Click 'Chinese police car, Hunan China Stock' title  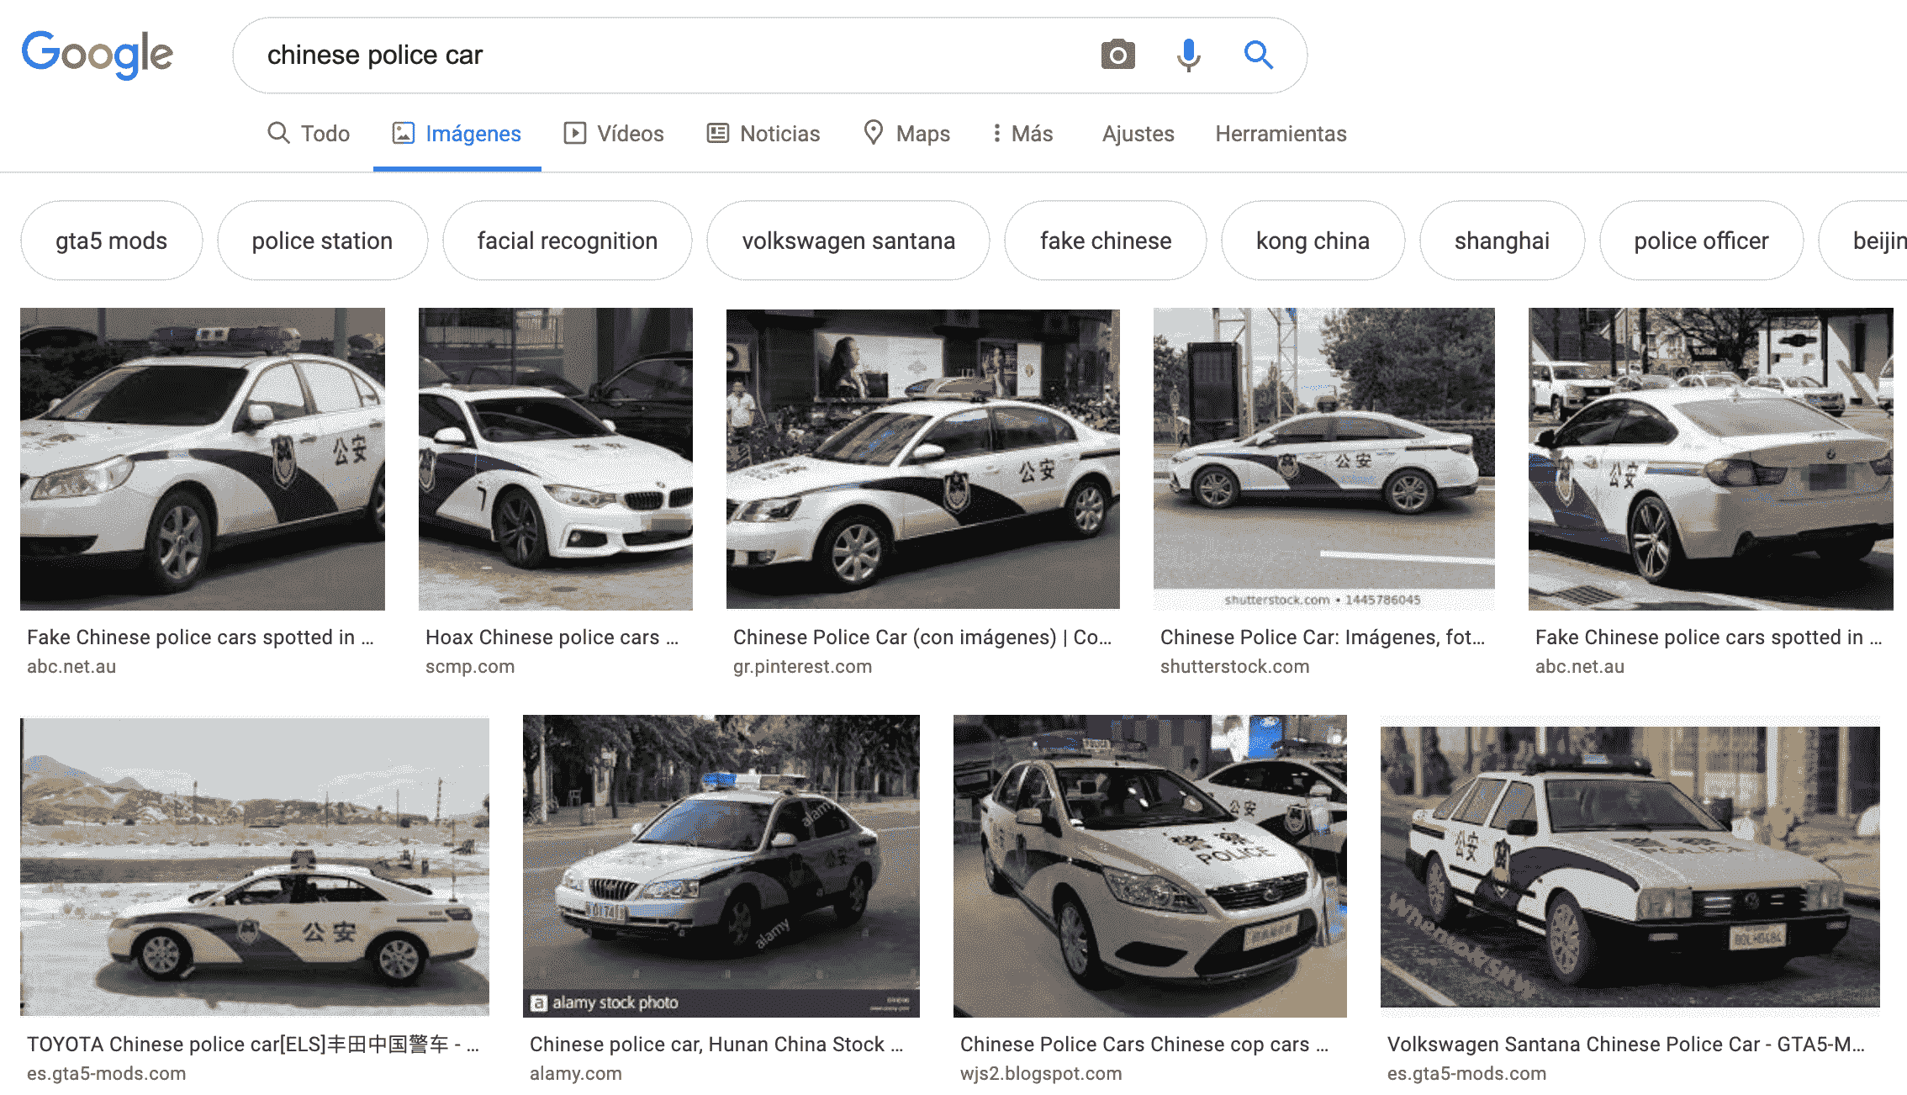point(716,1045)
